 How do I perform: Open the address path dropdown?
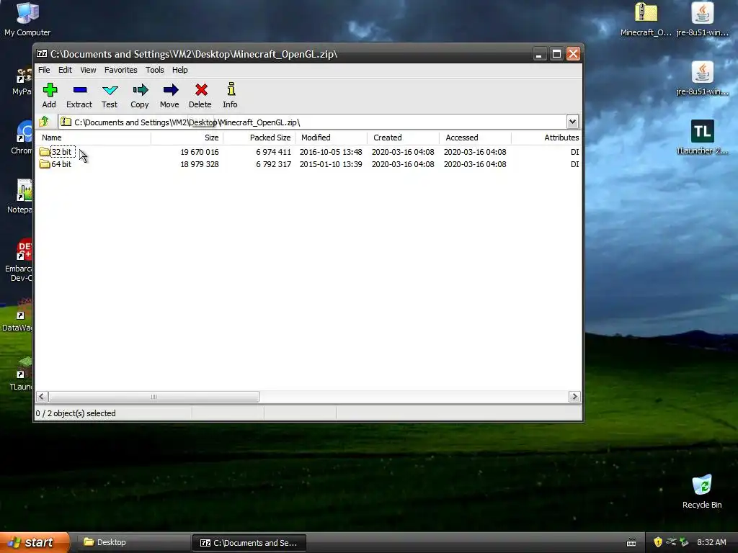[x=572, y=122]
